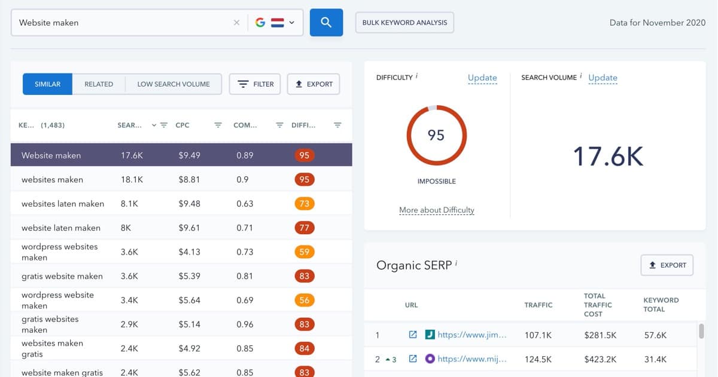The width and height of the screenshot is (718, 377).
Task: Click the Update link under Difficulty
Action: click(482, 78)
